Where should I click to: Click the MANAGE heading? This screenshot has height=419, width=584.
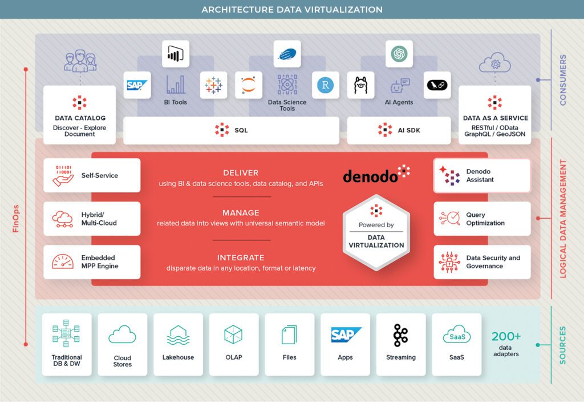[241, 213]
